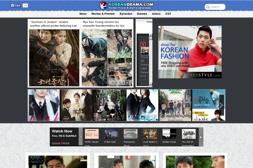Click the Watch Now strip previous arrow

(x=81, y=137)
